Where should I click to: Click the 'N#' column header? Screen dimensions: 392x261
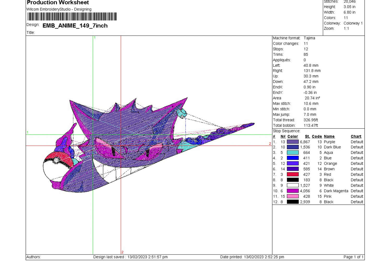[283, 137]
